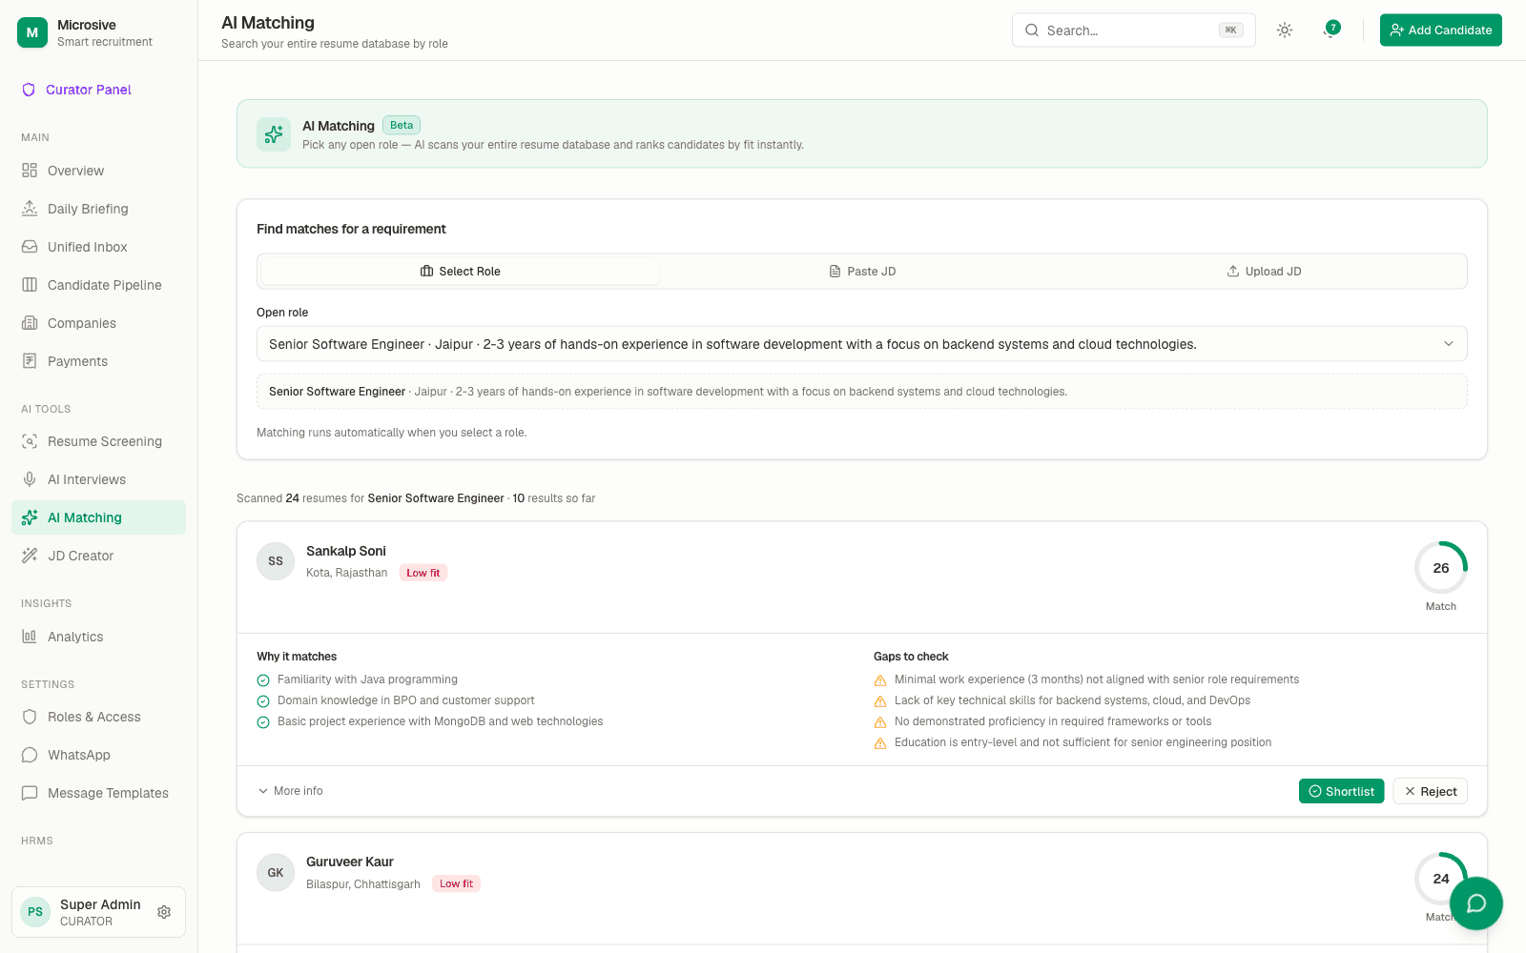Click Guruveer Kaur's Low fit tag
1526x953 pixels.
click(x=456, y=883)
